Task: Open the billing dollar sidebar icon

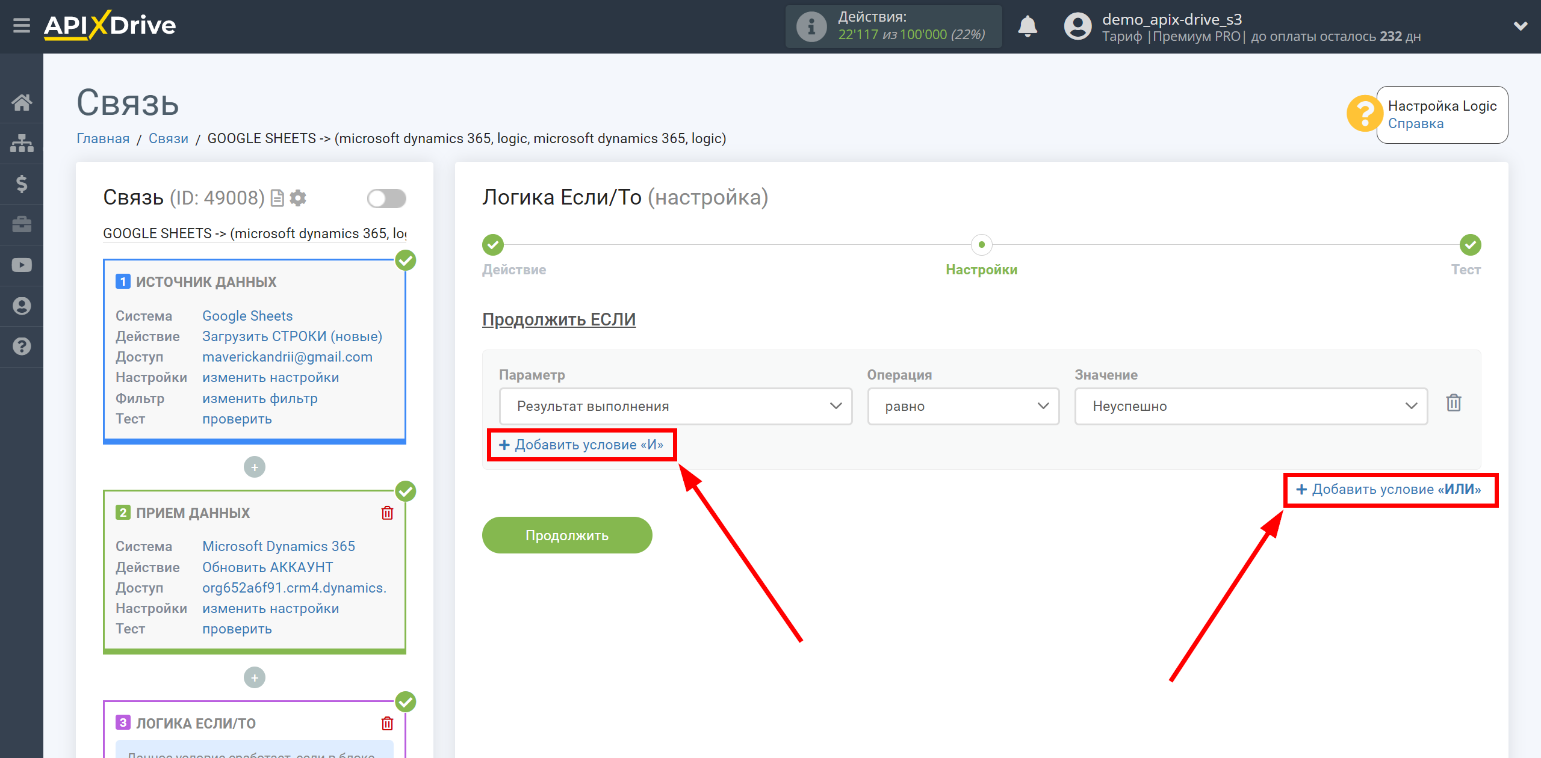Action: (22, 183)
